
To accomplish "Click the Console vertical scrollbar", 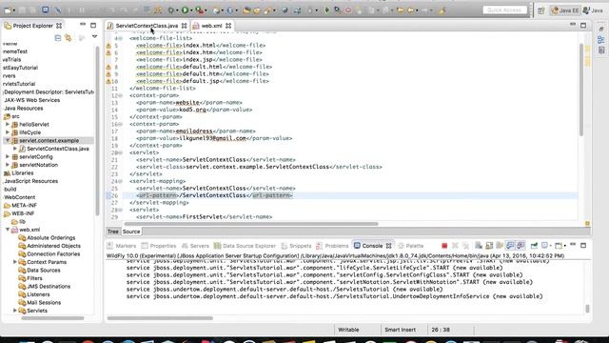I will coord(587,309).
